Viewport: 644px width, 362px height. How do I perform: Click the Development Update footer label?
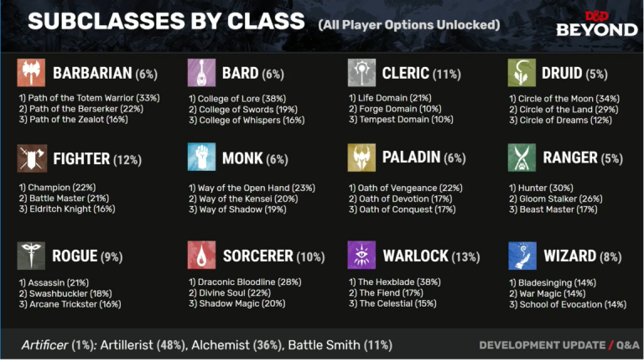[541, 344]
